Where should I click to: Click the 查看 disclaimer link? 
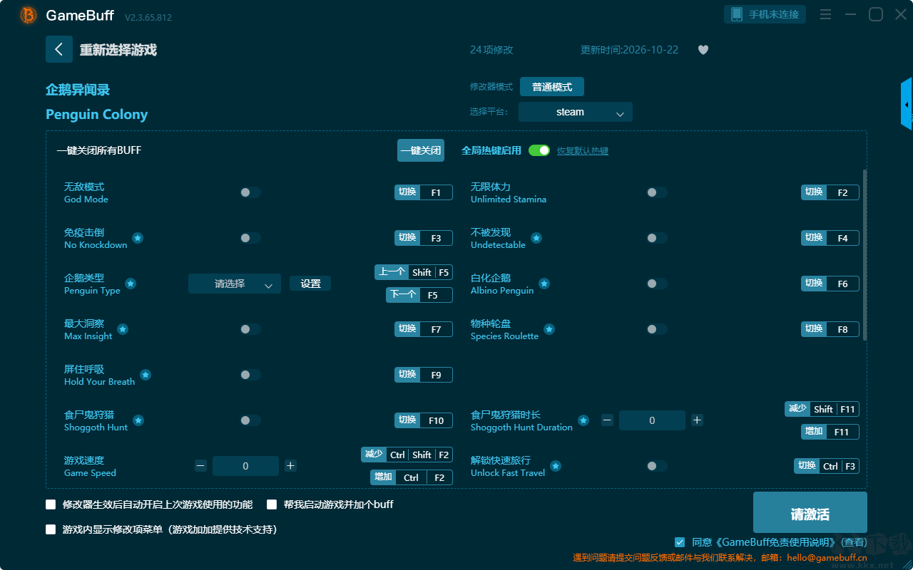pyautogui.click(x=855, y=542)
